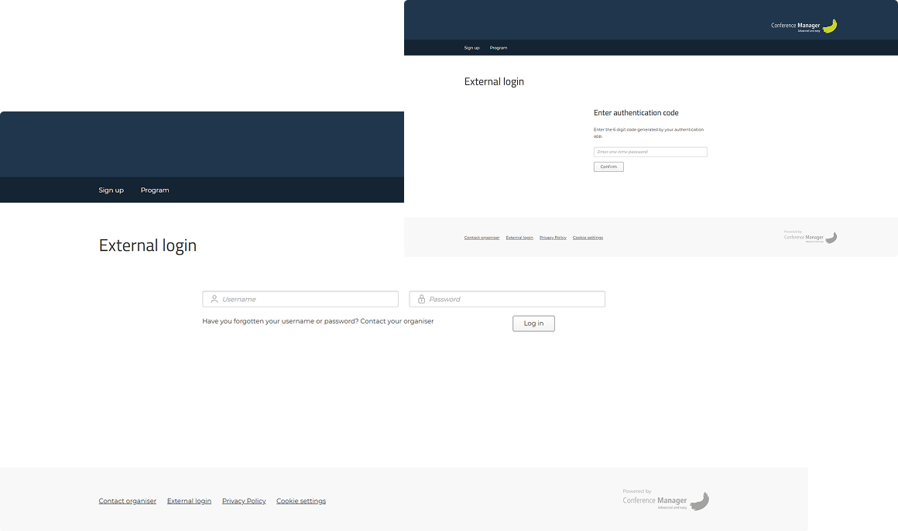Open Program in the authentication code page menu
Screen dimensions: 898x531
499,47
